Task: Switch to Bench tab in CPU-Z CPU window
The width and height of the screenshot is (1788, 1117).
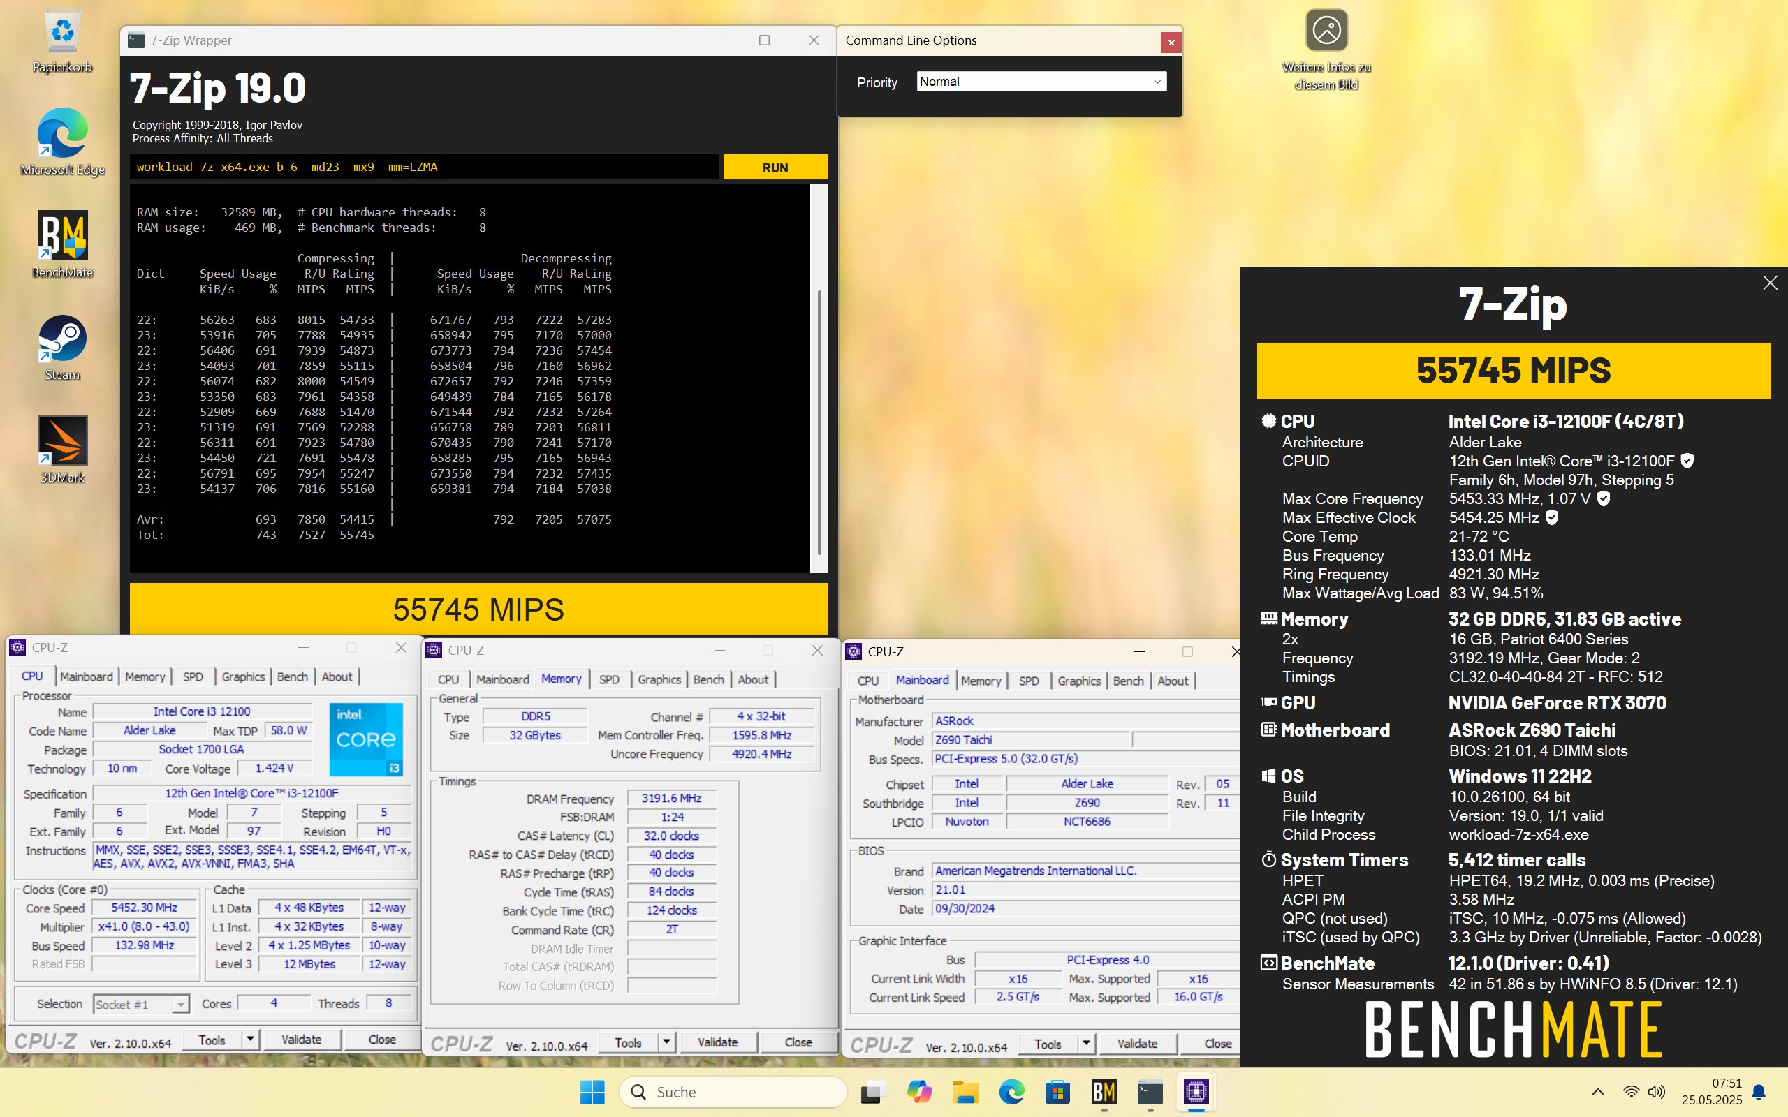Action: tap(292, 676)
